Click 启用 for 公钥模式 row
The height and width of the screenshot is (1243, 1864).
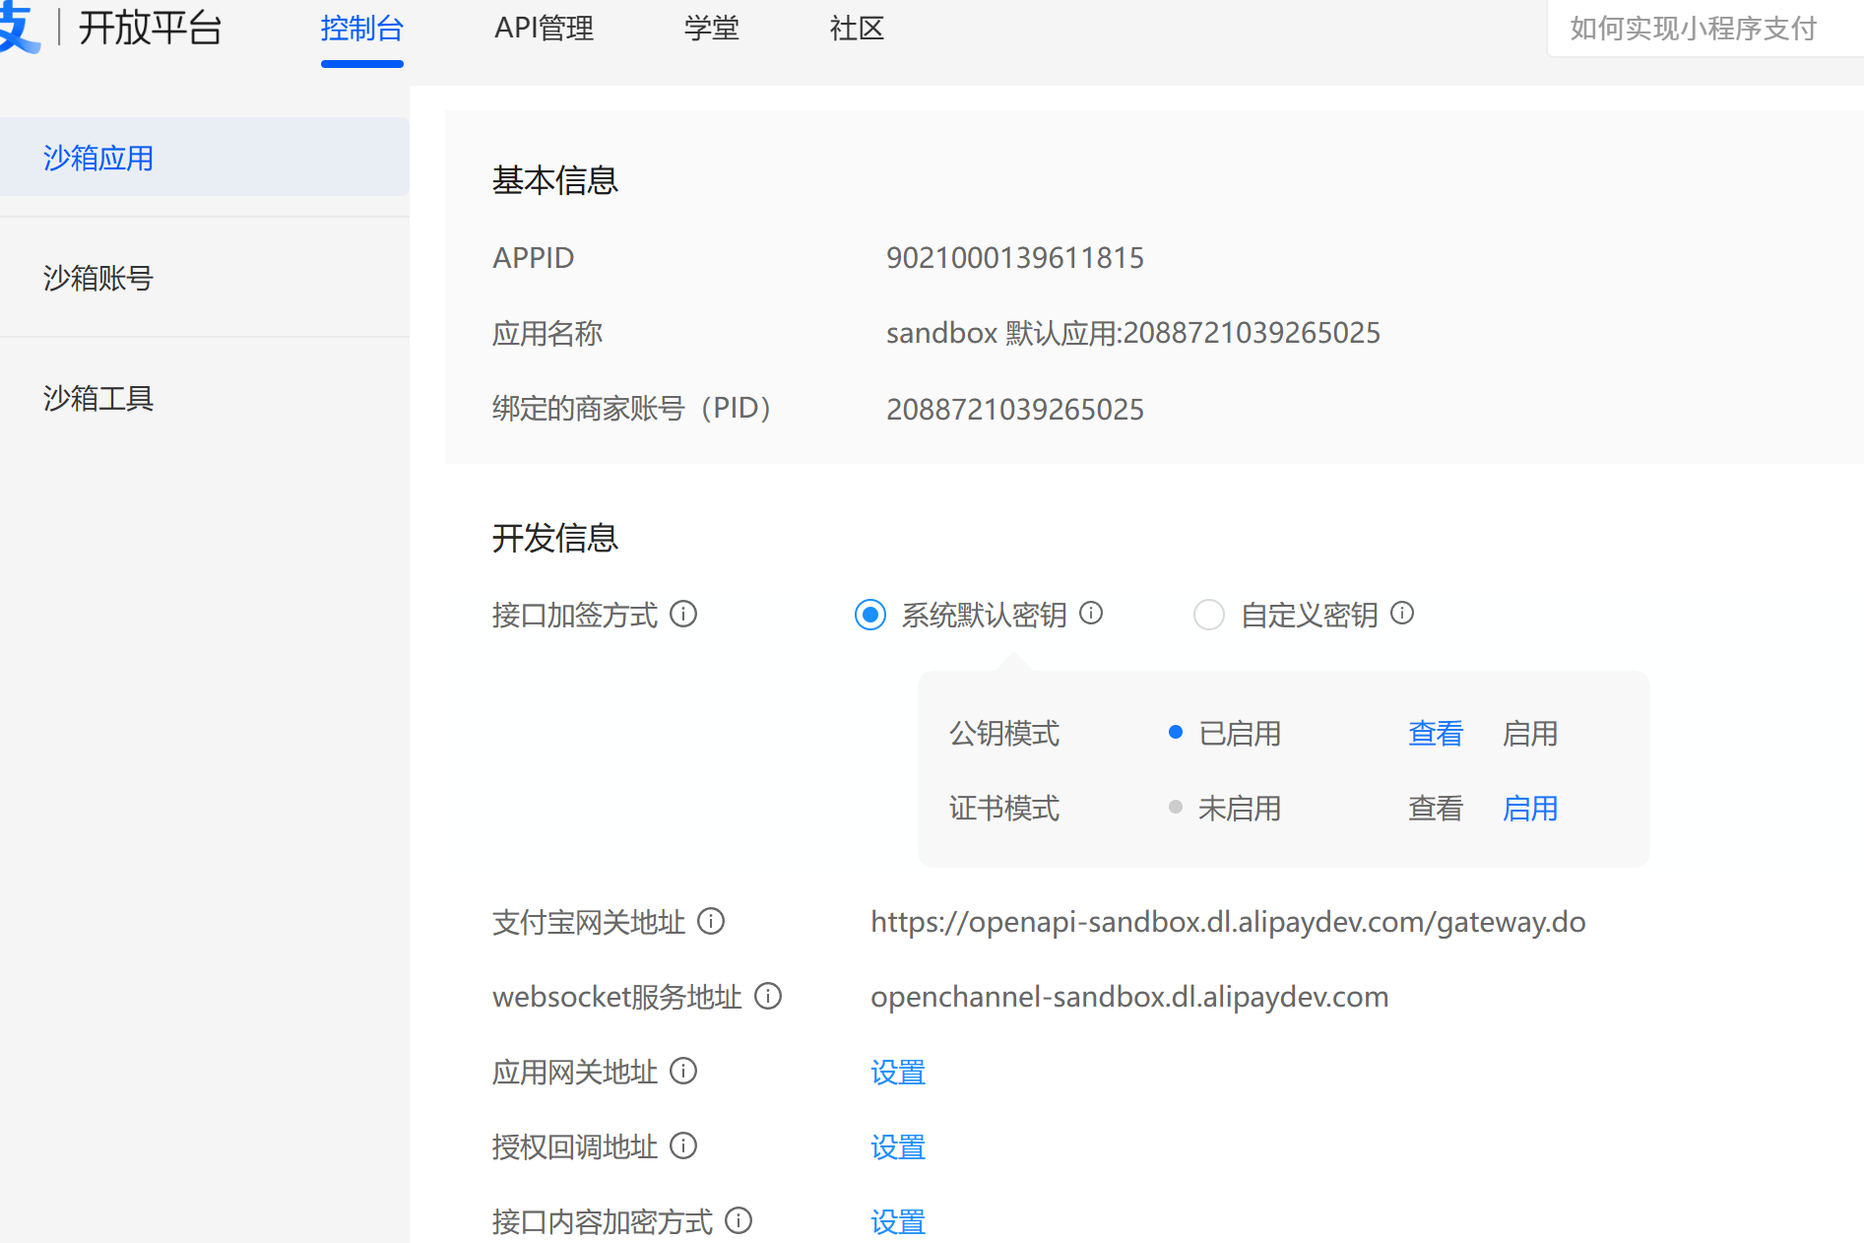[x=1530, y=734]
